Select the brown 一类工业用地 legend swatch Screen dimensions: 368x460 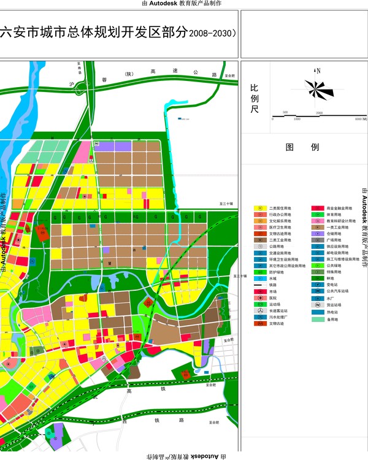click(x=318, y=228)
